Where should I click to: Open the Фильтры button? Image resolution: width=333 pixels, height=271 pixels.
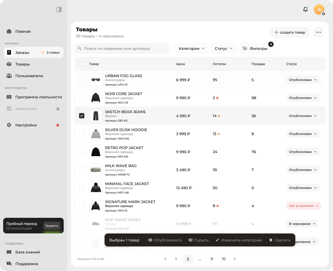pyautogui.click(x=255, y=48)
